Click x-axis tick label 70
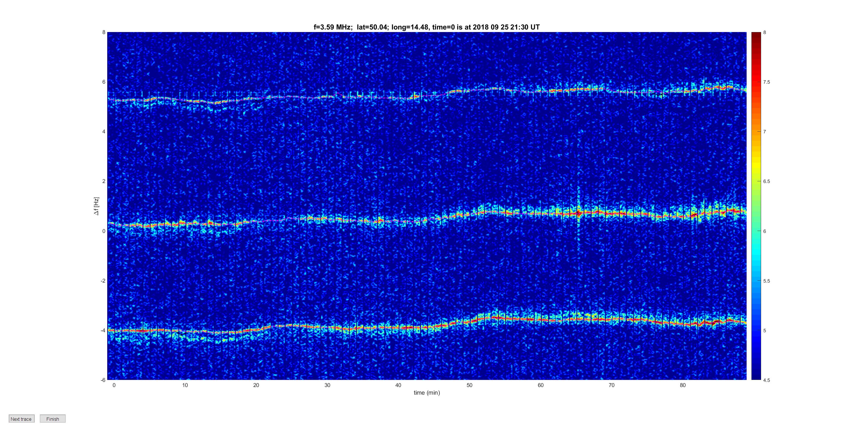This screenshot has height=427, width=851. click(x=612, y=385)
